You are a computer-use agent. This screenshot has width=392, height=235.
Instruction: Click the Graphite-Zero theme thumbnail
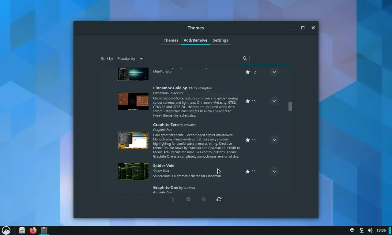[133, 140]
